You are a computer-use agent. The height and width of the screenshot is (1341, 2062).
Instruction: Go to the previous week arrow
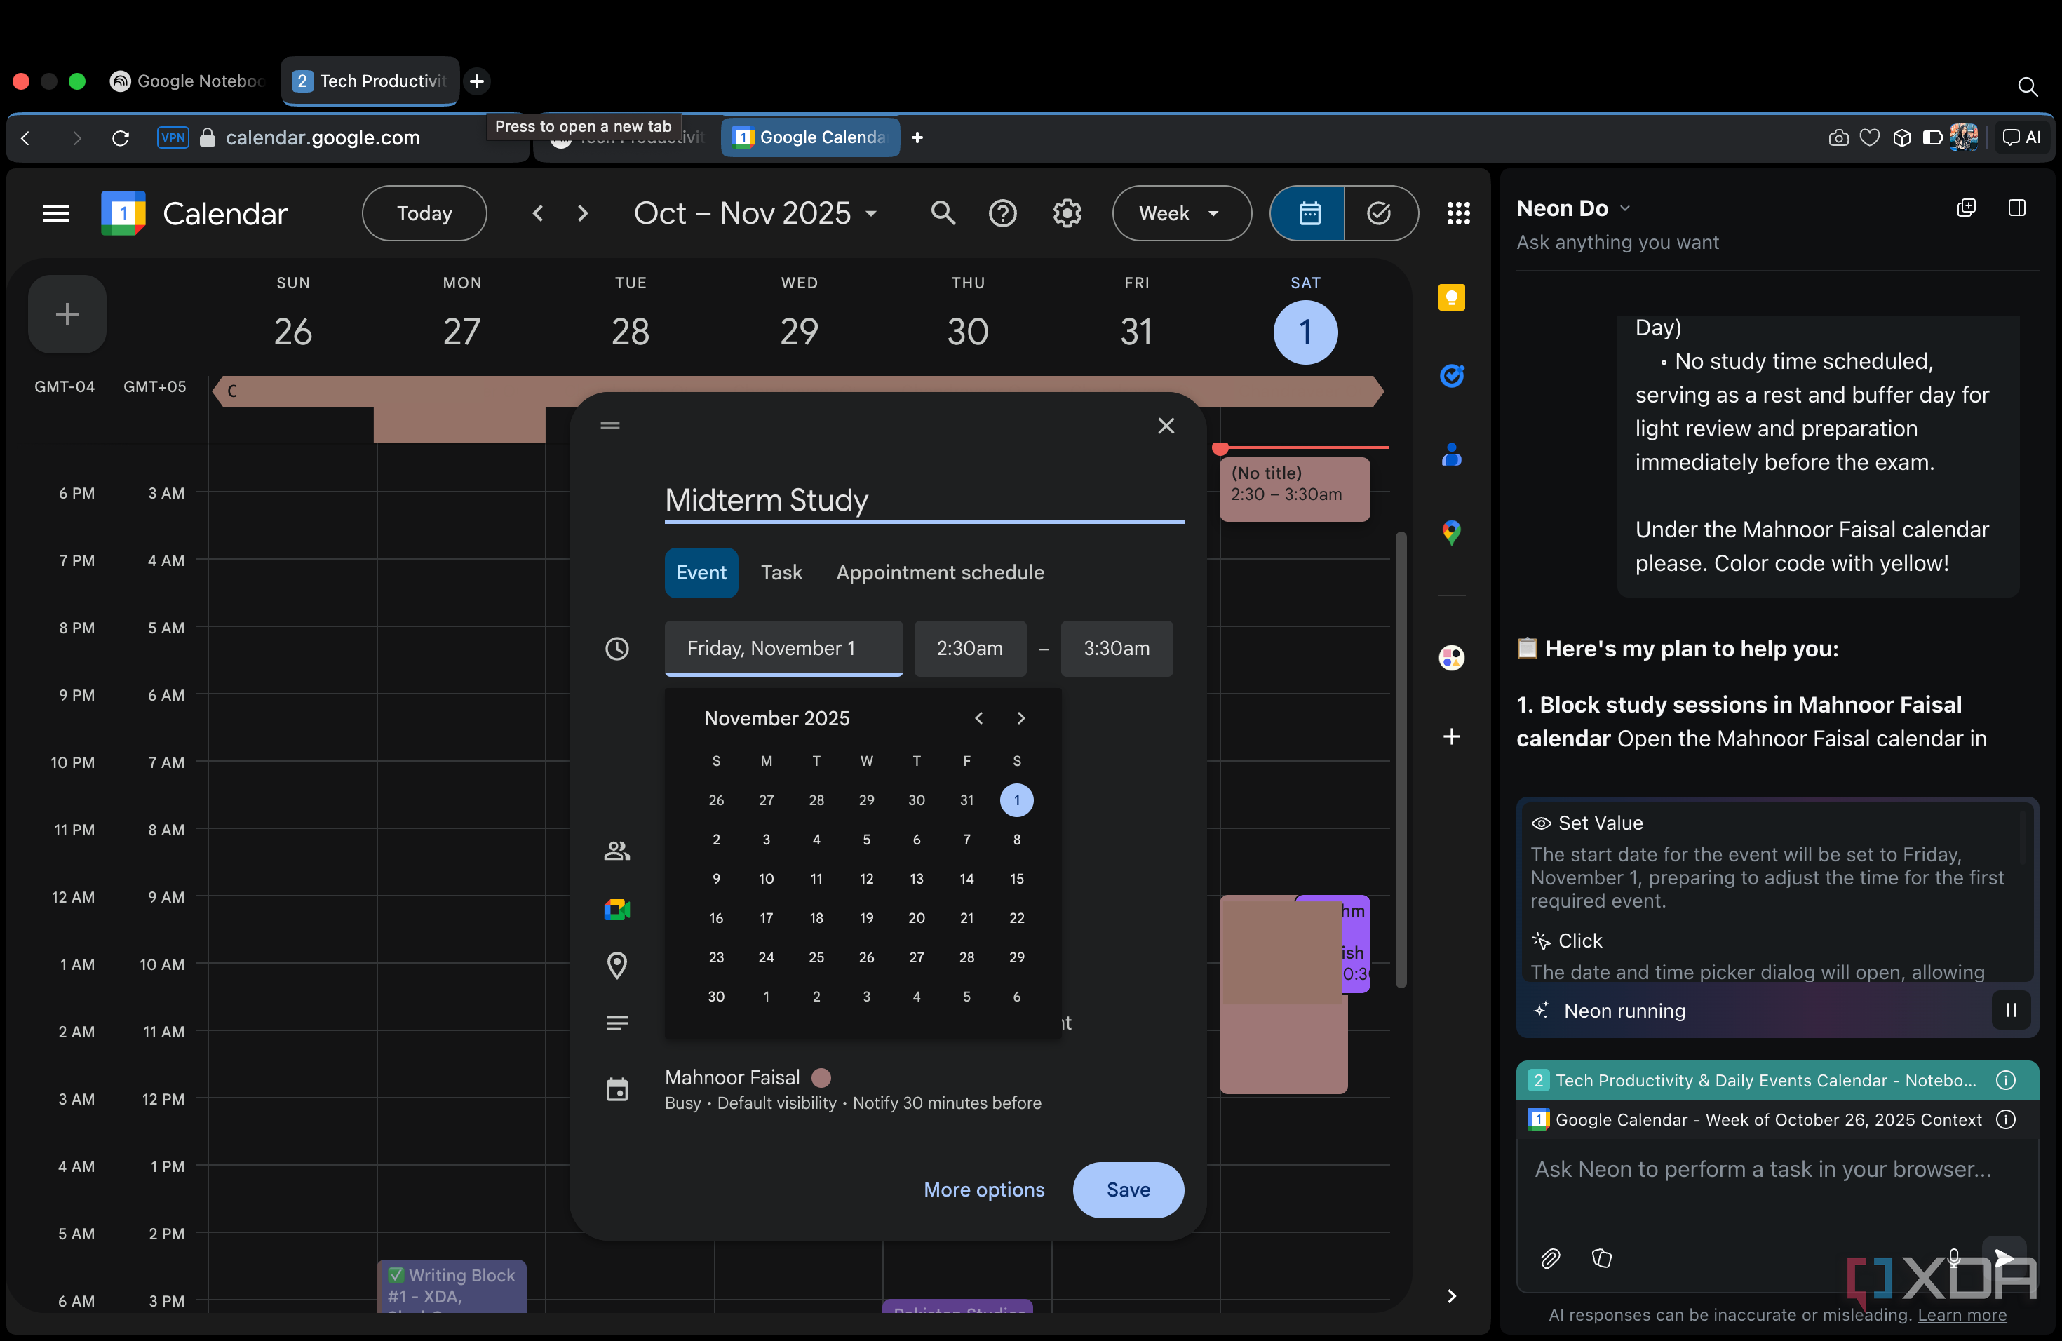(538, 213)
